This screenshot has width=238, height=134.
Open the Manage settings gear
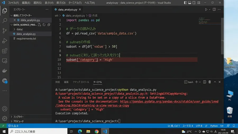tap(4, 118)
